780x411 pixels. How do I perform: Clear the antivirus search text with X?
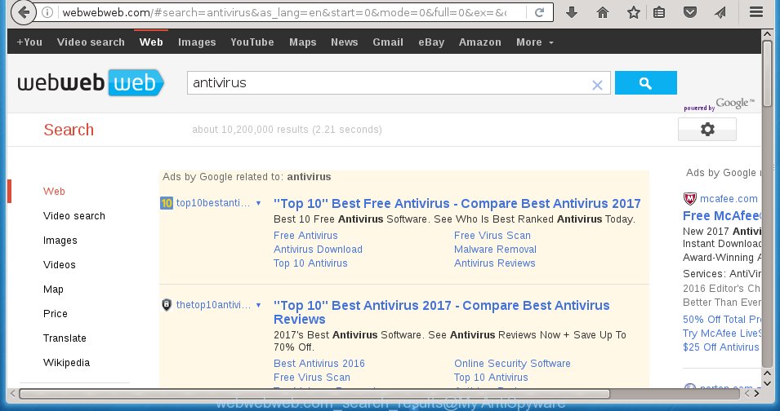coord(597,85)
